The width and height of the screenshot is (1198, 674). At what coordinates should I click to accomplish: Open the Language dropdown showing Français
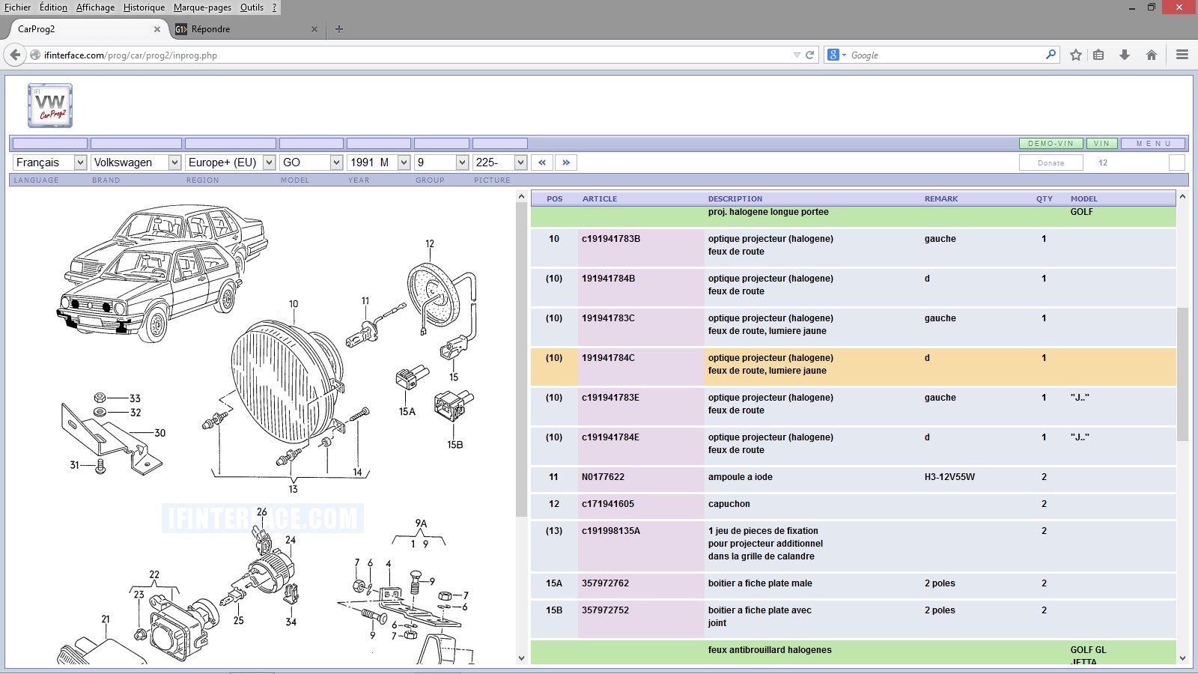click(x=49, y=163)
